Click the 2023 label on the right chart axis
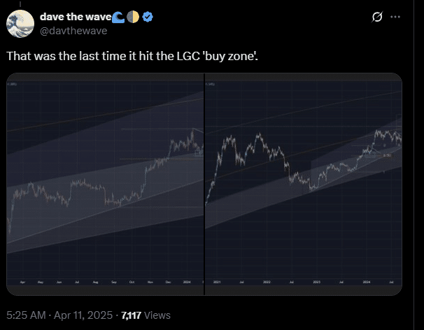 click(317, 282)
